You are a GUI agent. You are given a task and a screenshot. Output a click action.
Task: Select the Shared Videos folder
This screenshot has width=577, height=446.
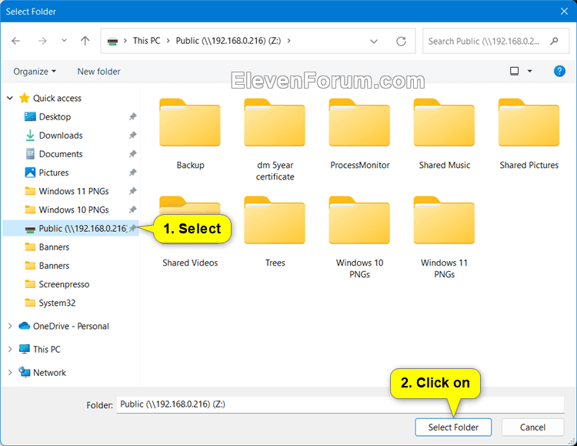(x=190, y=263)
